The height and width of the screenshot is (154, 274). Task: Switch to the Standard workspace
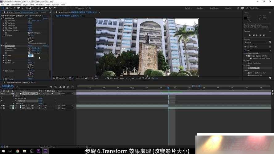[200, 8]
